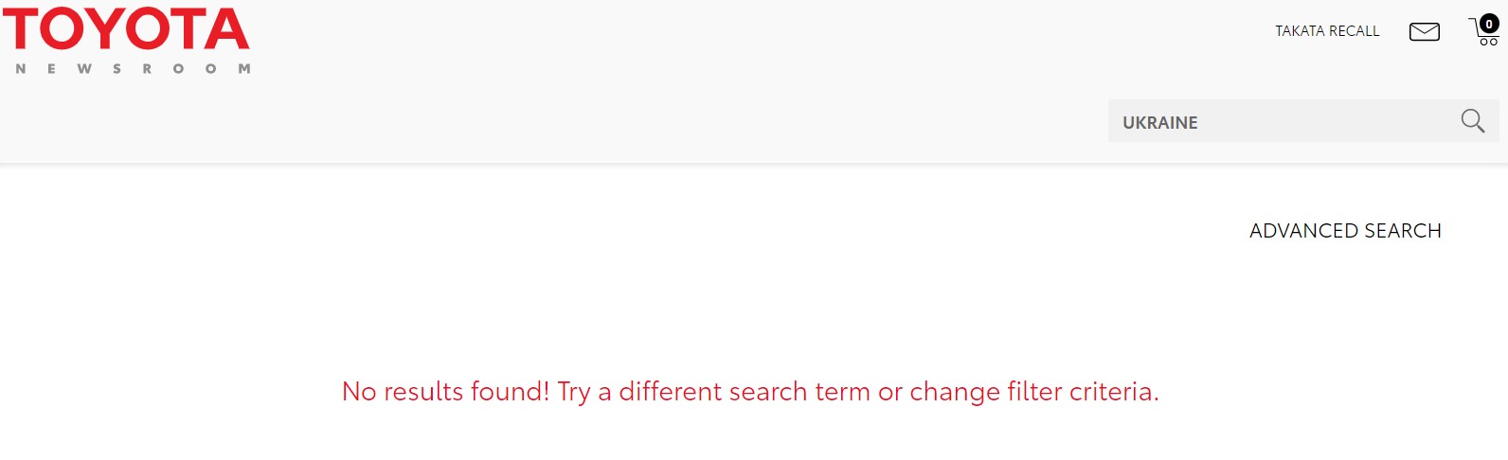
Task: Open Advanced Search options
Action: 1345,231
